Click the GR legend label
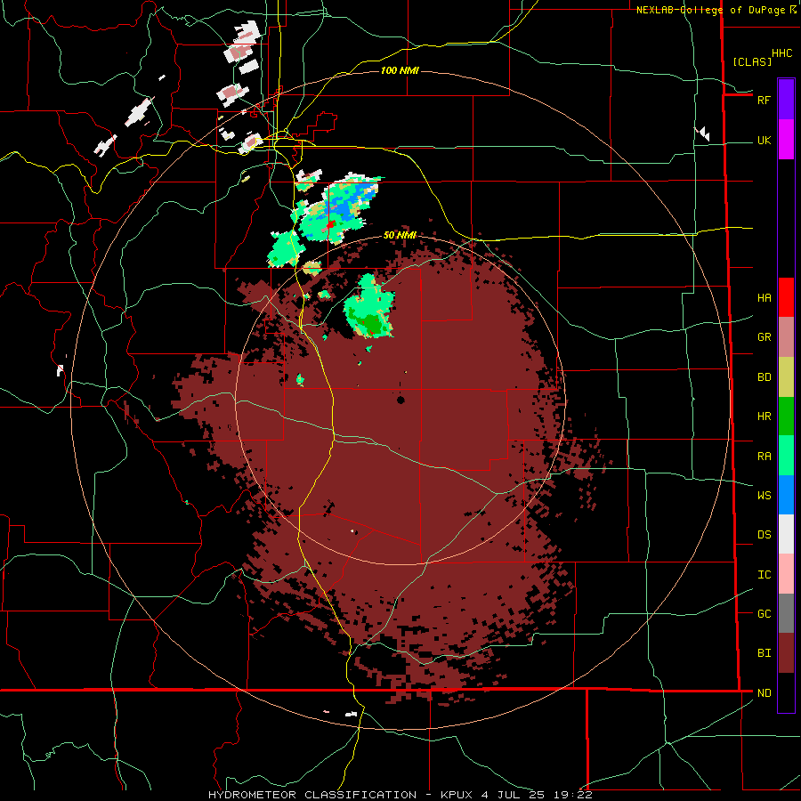This screenshot has height=801, width=801. click(x=764, y=337)
